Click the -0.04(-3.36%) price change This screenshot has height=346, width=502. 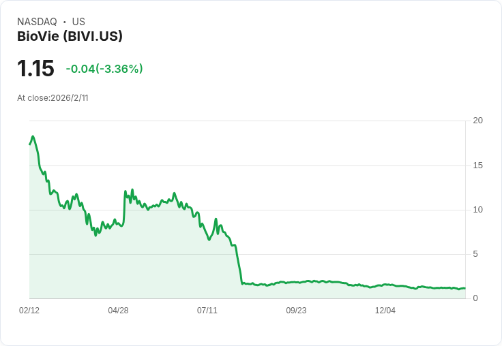tap(104, 69)
